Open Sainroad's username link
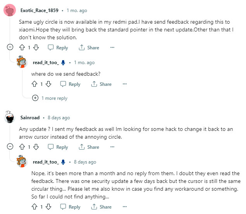This screenshot has width=246, height=214. (31, 117)
